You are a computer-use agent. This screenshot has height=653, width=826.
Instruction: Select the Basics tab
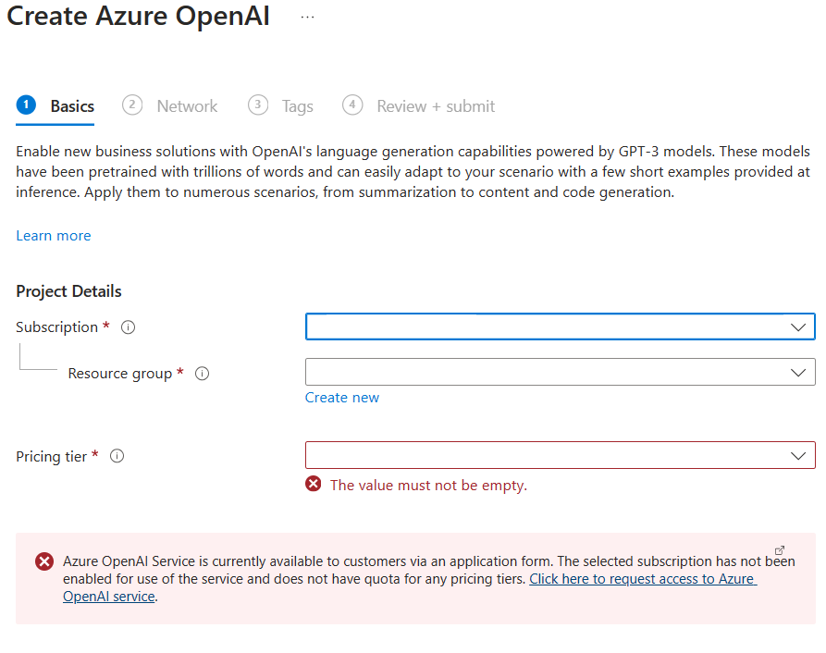[55, 105]
